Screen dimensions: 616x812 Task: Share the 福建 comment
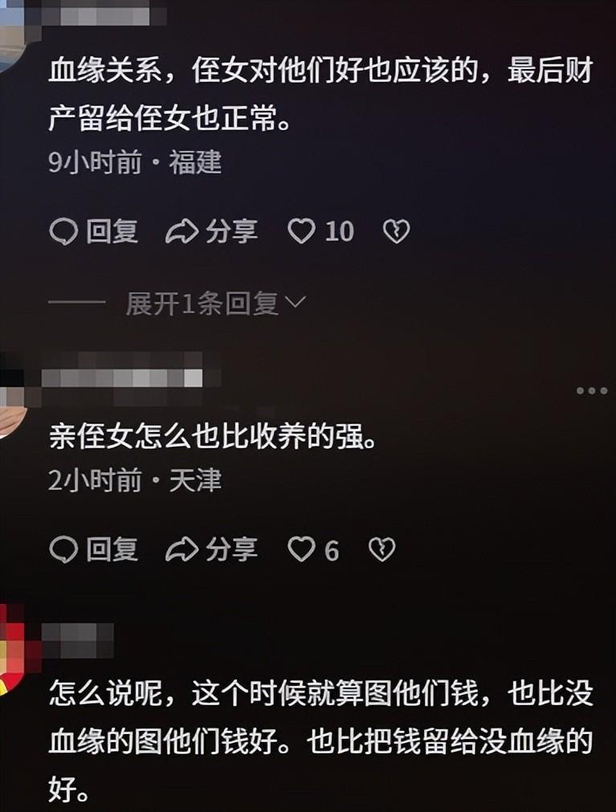coord(211,231)
